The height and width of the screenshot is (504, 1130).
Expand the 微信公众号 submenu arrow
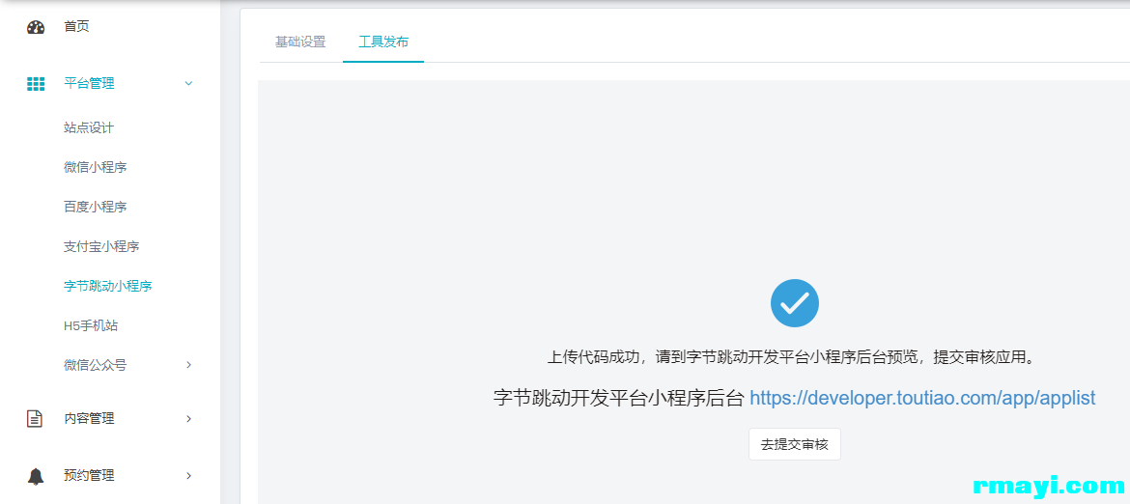point(188,365)
